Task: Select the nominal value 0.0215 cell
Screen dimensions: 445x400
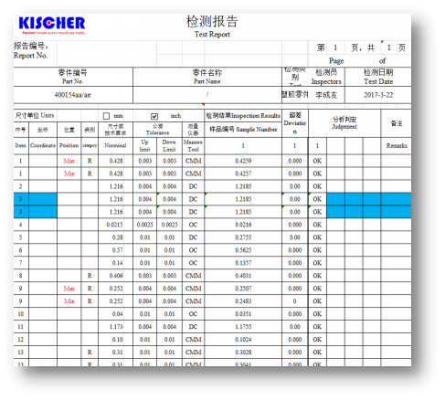Action: [116, 225]
